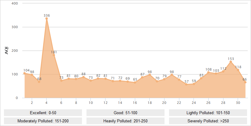
Task: Click the '81' data label above day 12
Action: pos(105,76)
